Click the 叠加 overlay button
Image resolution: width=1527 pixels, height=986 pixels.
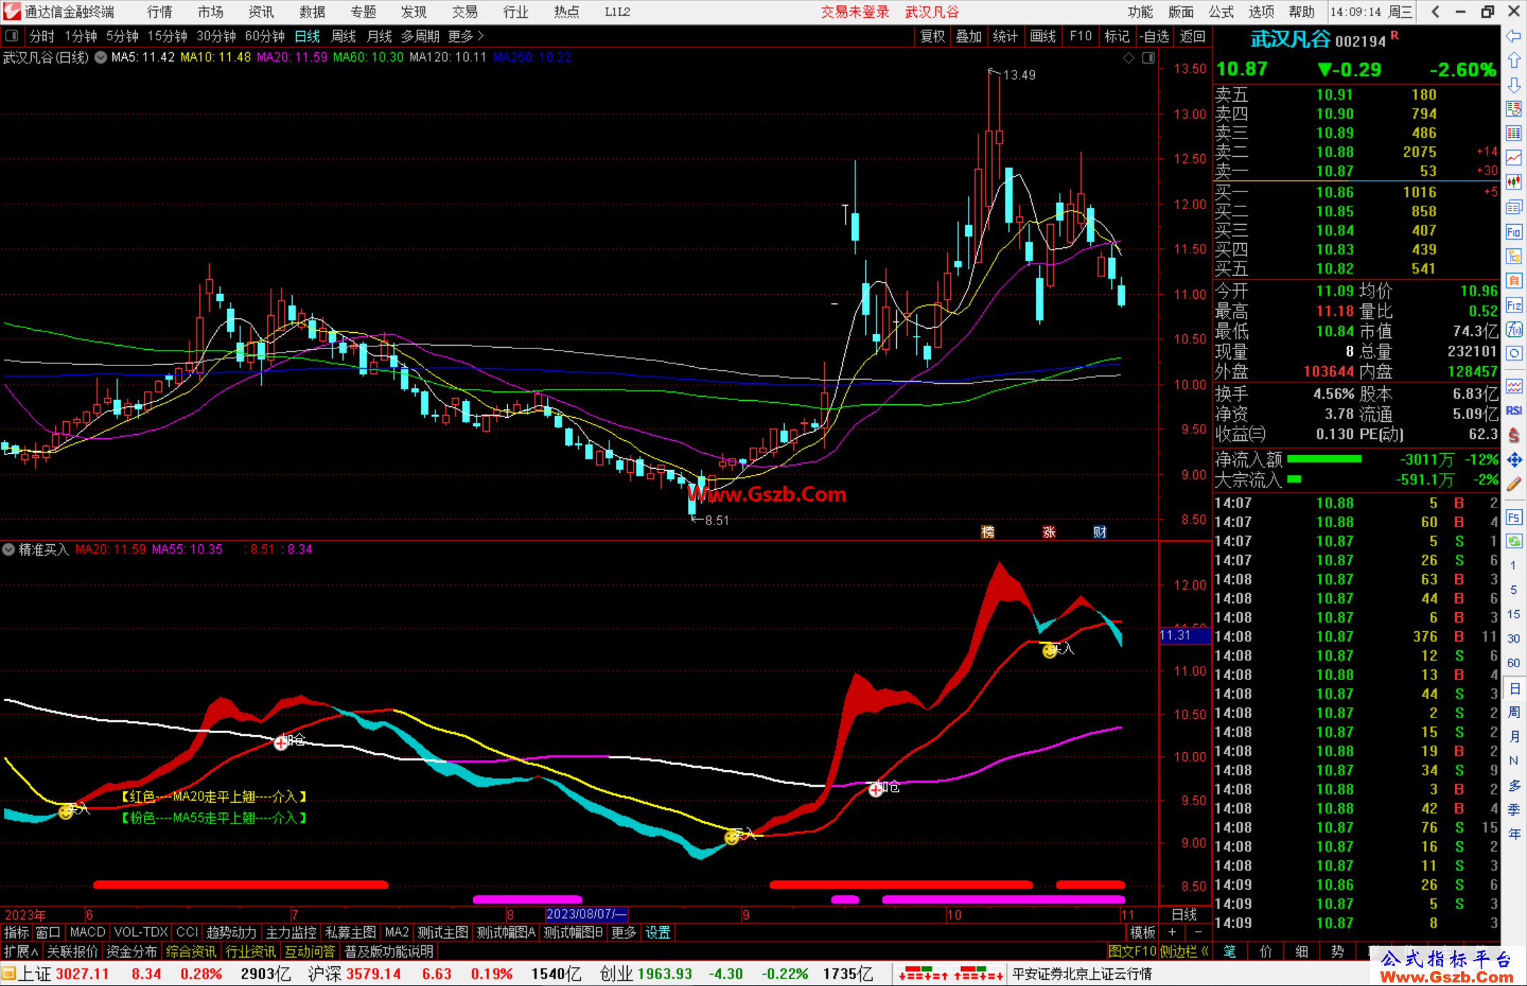pyautogui.click(x=969, y=36)
